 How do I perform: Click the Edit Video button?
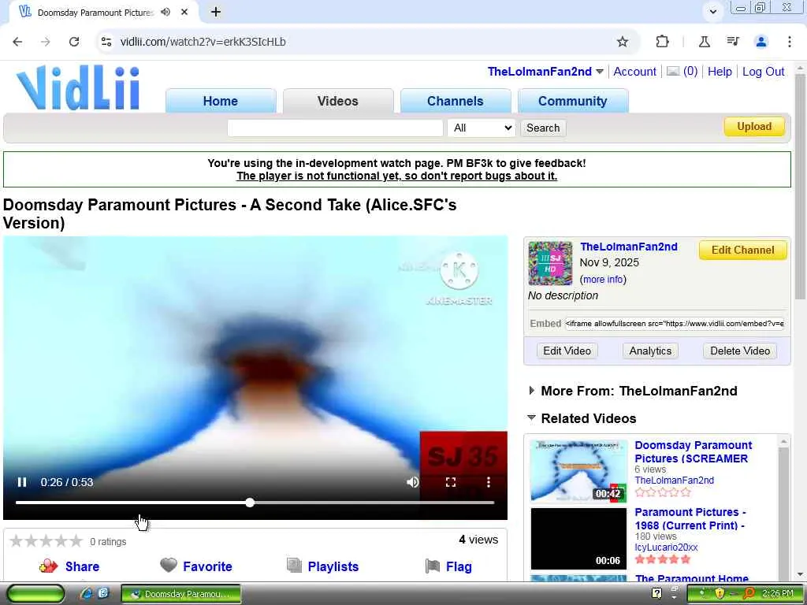coord(567,351)
